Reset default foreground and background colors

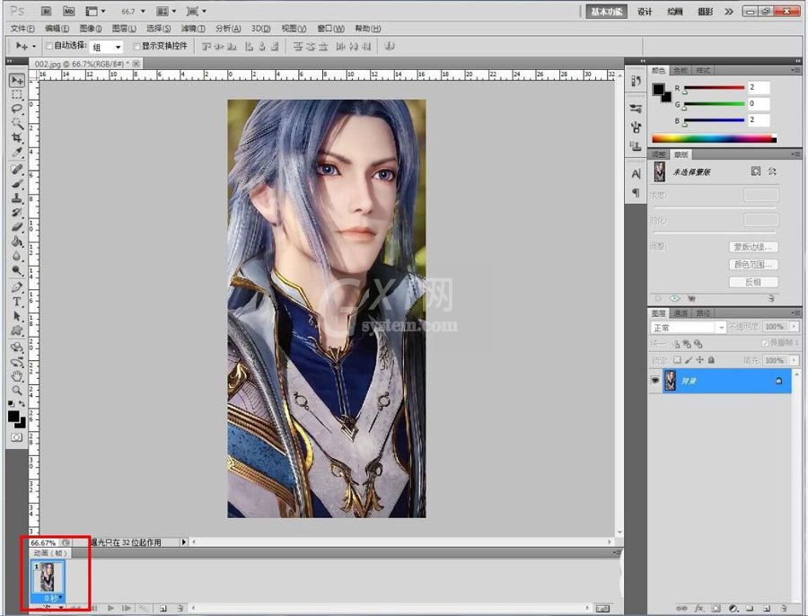click(12, 403)
